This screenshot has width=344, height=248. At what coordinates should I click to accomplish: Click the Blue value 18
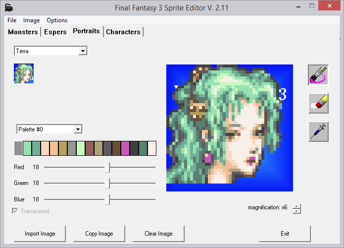point(36,199)
